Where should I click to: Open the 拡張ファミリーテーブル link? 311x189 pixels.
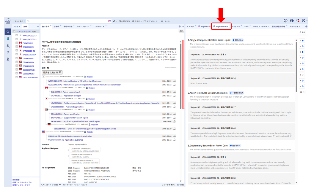22,182
